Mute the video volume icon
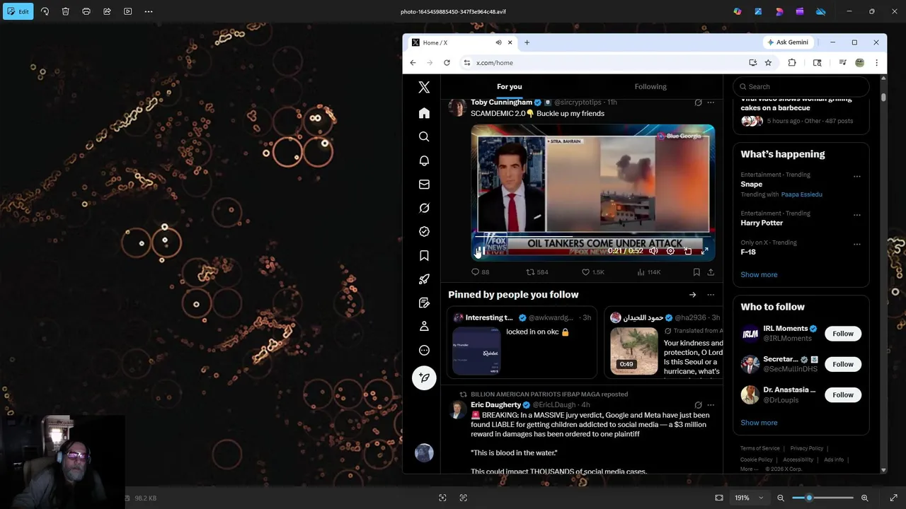906x509 pixels. [653, 251]
